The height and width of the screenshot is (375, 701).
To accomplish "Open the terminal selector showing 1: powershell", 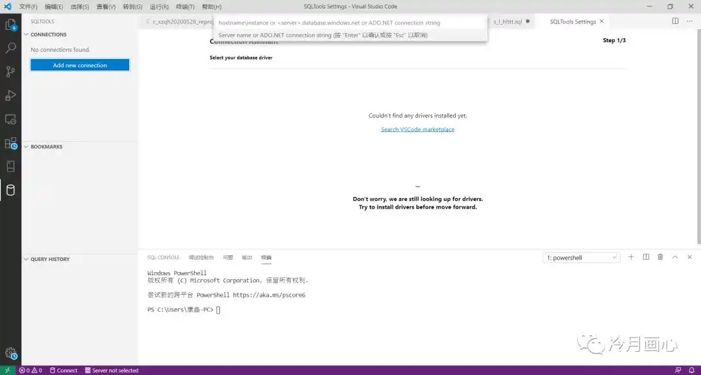I will pyautogui.click(x=580, y=257).
